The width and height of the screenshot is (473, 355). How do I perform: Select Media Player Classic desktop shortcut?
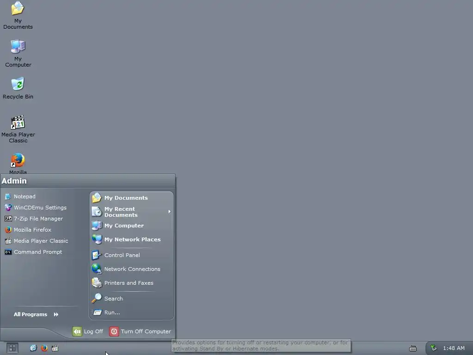(x=18, y=129)
